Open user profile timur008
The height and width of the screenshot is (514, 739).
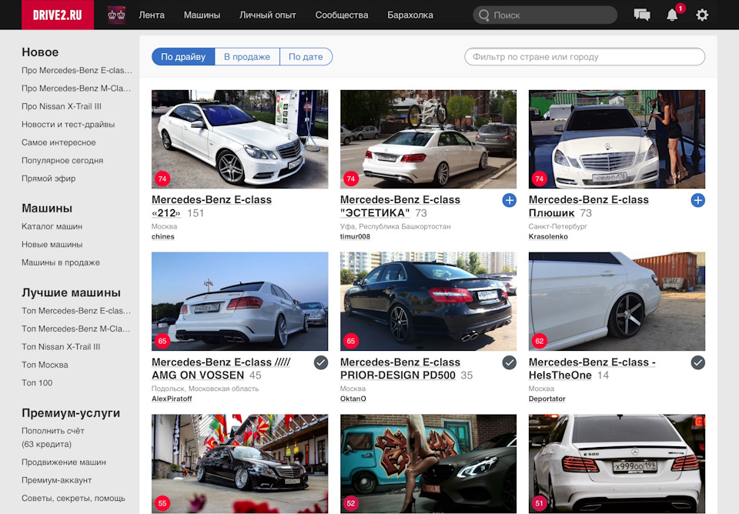click(355, 236)
